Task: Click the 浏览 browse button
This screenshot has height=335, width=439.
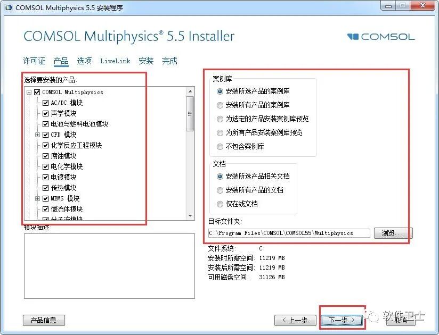Action: (x=393, y=233)
